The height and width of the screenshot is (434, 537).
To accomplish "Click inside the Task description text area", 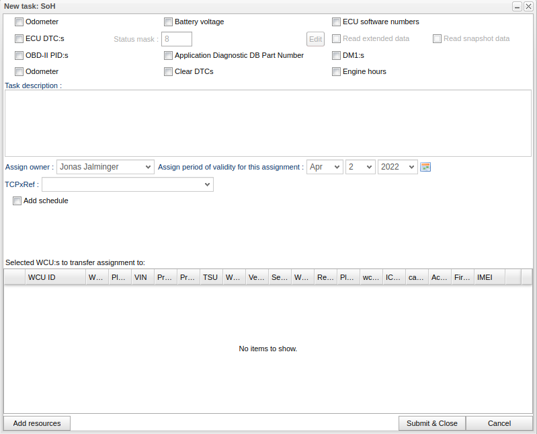I will pos(267,123).
